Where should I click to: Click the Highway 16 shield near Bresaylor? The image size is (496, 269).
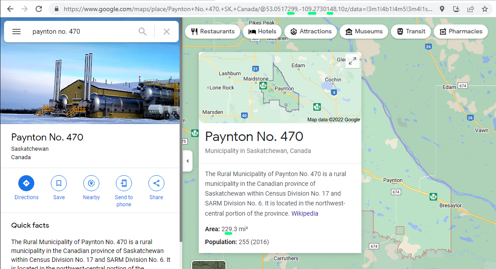click(x=433, y=197)
